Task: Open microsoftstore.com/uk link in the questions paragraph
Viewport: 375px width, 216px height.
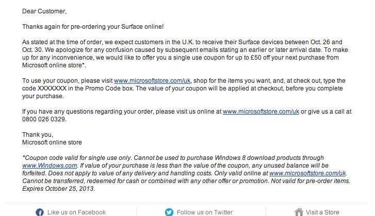Action: pyautogui.click(x=261, y=112)
